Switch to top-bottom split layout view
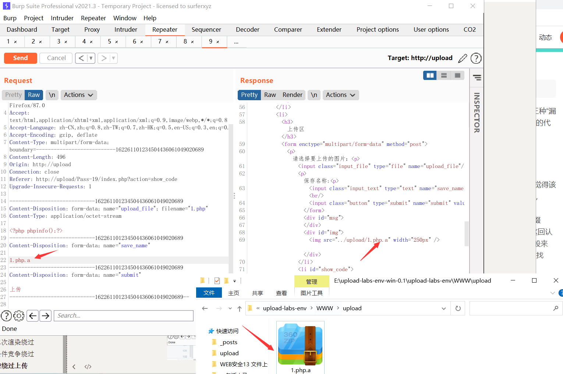563x374 pixels. 444,76
